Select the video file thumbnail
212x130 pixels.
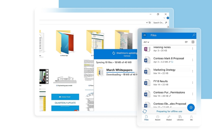click(x=44, y=76)
